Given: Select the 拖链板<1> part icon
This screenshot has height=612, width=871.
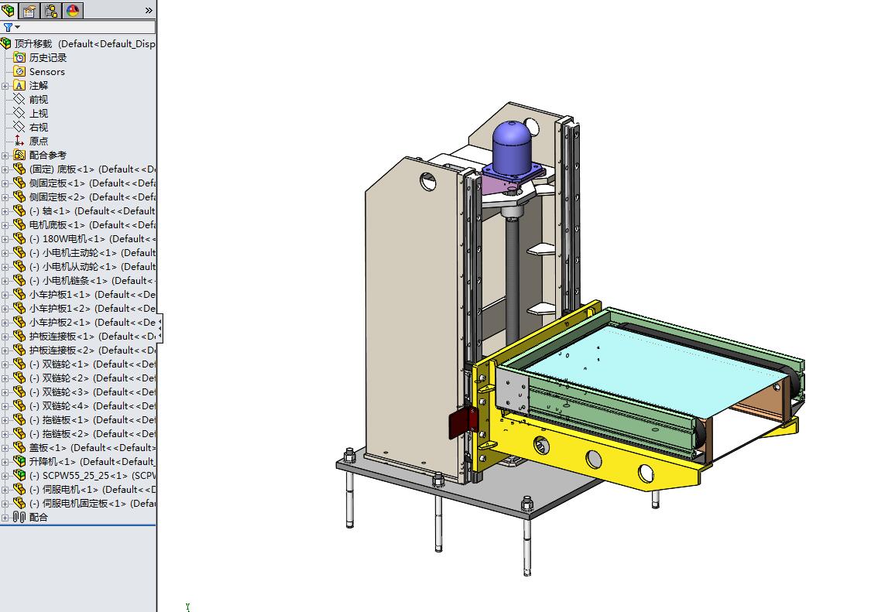Looking at the screenshot, I should point(19,419).
